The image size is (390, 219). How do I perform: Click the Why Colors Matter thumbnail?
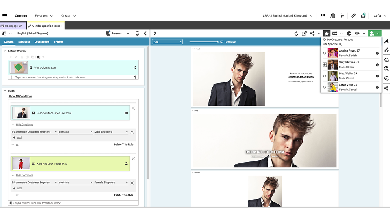(x=19, y=67)
